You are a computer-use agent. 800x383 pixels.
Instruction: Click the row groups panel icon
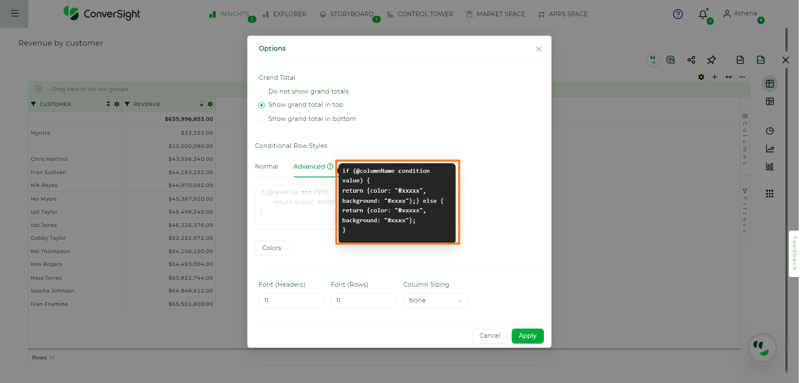tap(38, 89)
